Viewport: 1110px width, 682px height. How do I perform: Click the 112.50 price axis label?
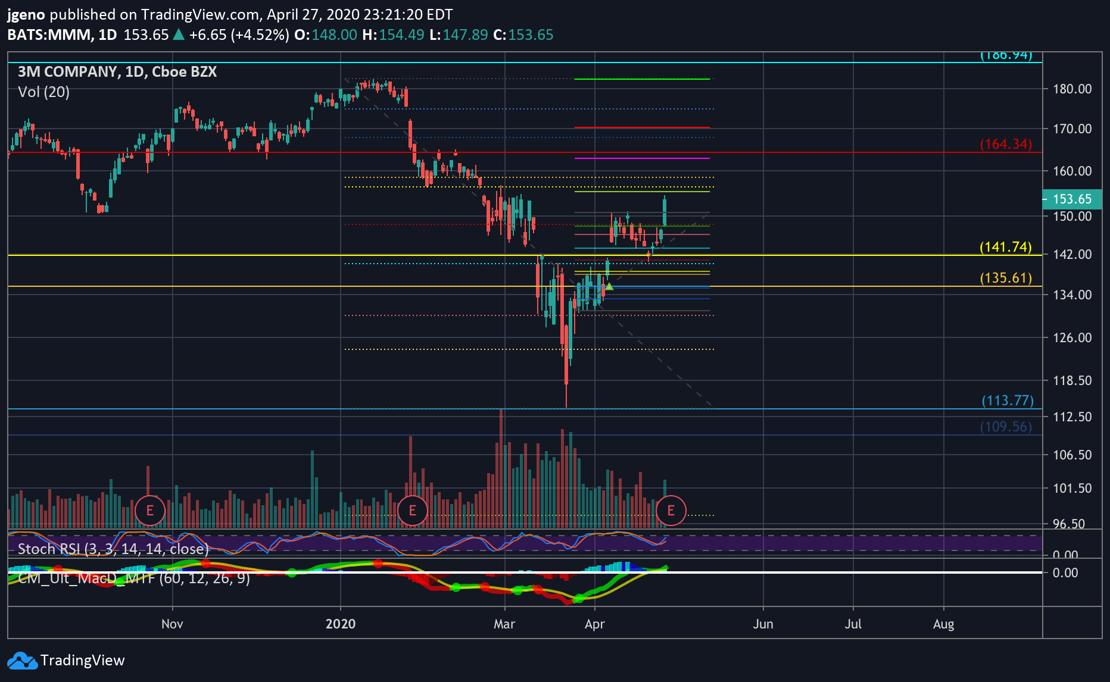pyautogui.click(x=1072, y=417)
